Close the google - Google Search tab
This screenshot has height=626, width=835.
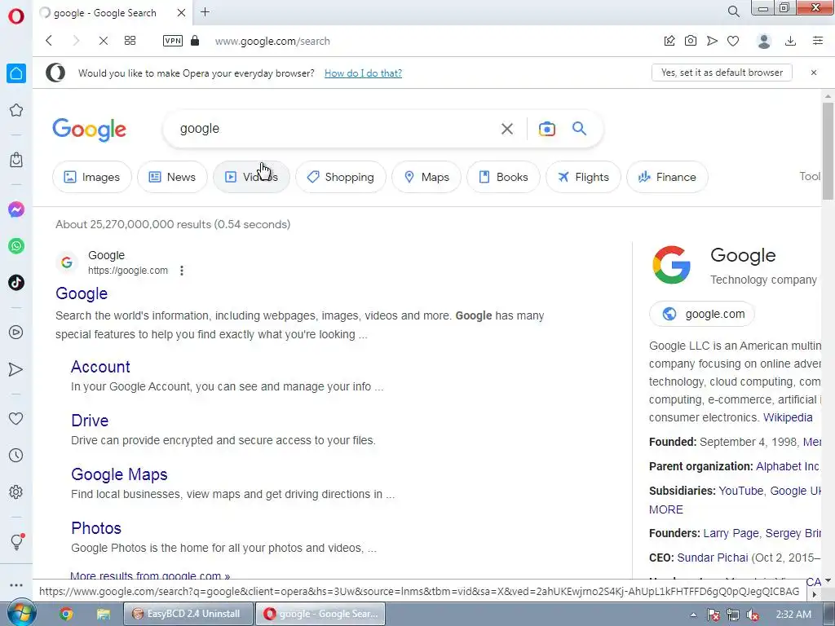[x=182, y=12]
